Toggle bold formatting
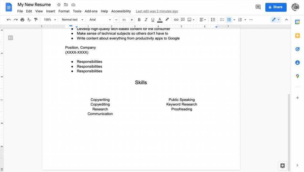Screen dimensions: 304x172 coord(139,20)
